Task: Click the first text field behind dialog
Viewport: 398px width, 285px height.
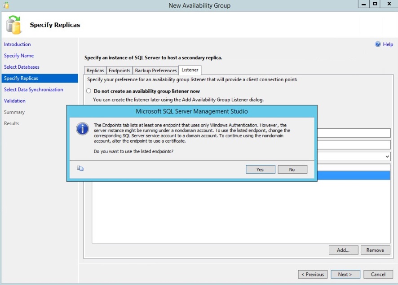Action: point(354,133)
